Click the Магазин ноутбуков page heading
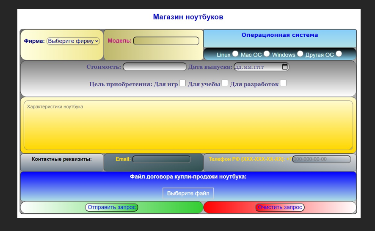This screenshot has height=231, width=375. pos(188,17)
